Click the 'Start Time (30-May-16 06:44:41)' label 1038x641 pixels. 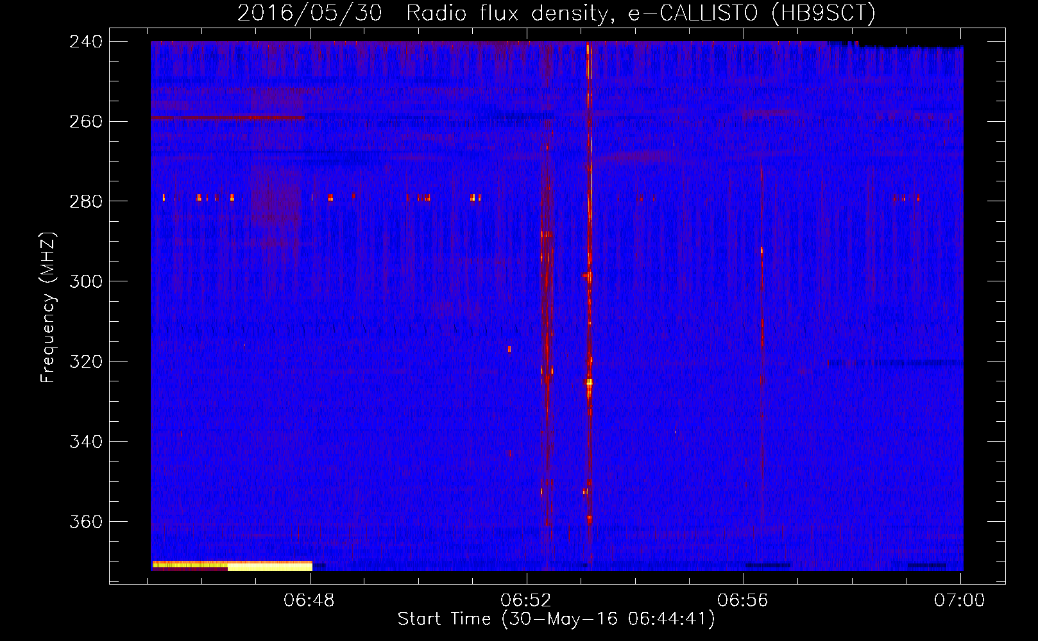(556, 619)
